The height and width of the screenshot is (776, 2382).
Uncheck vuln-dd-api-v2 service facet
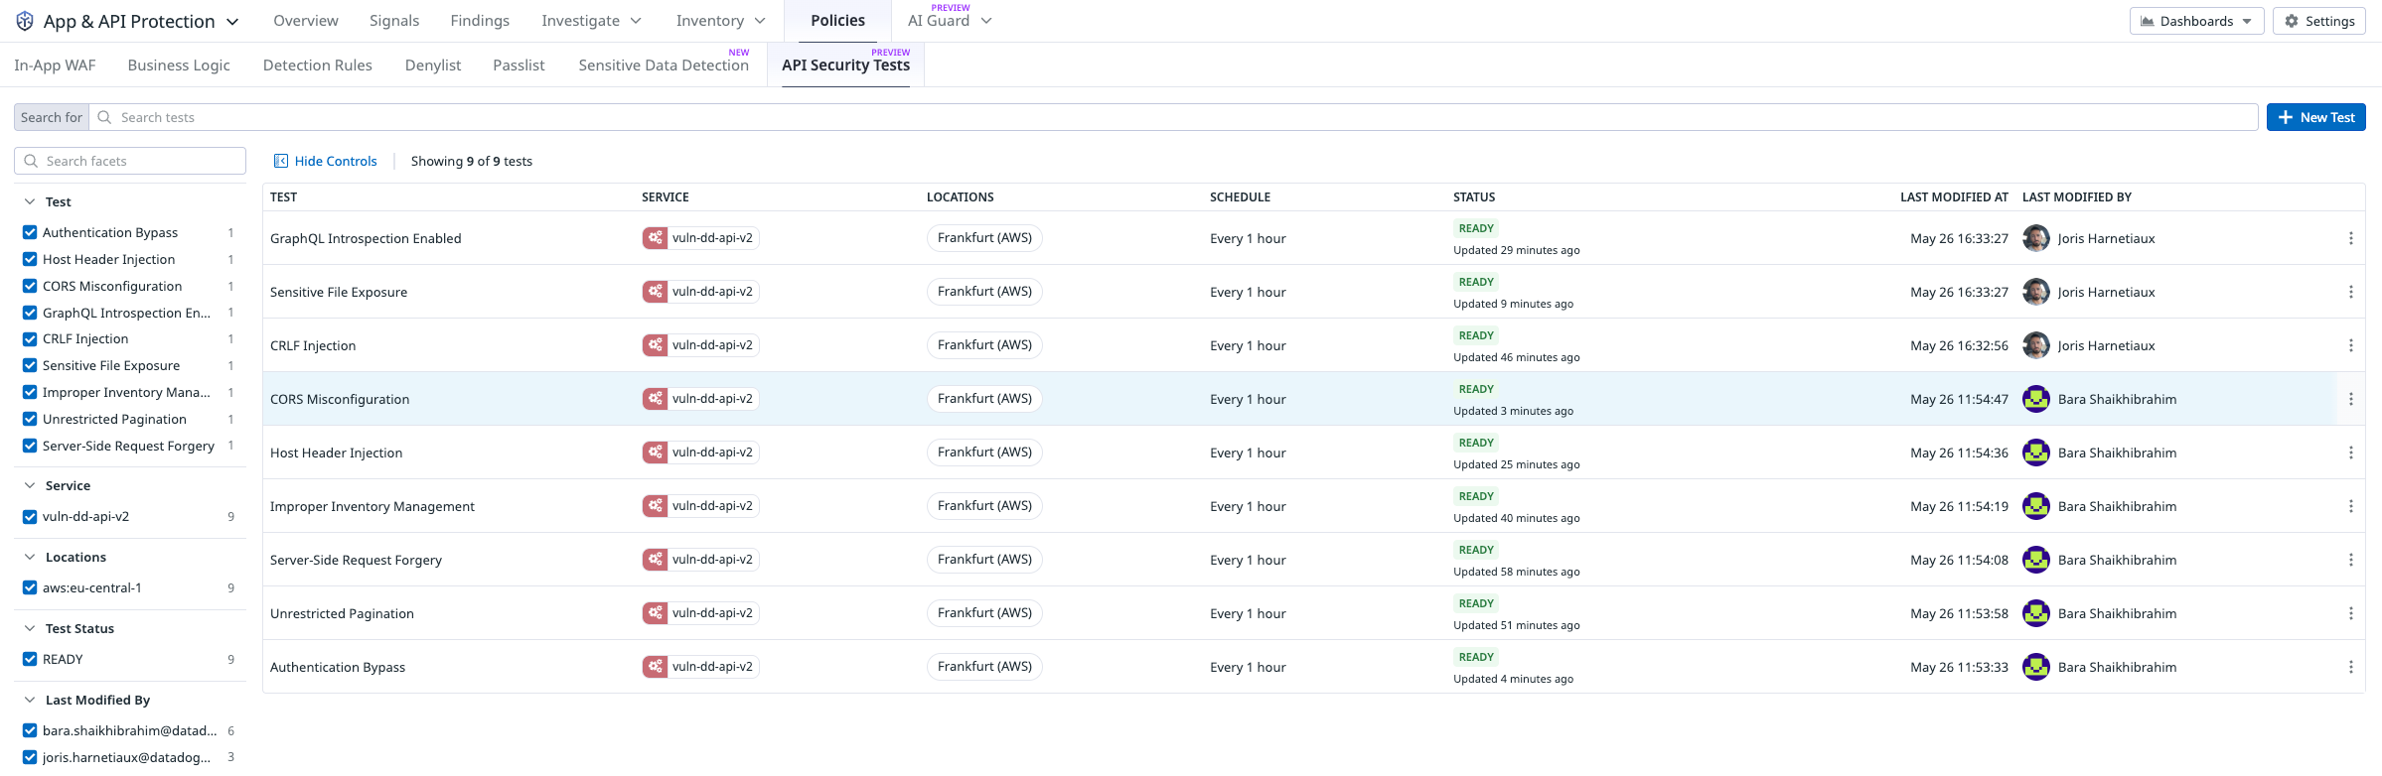[30, 516]
